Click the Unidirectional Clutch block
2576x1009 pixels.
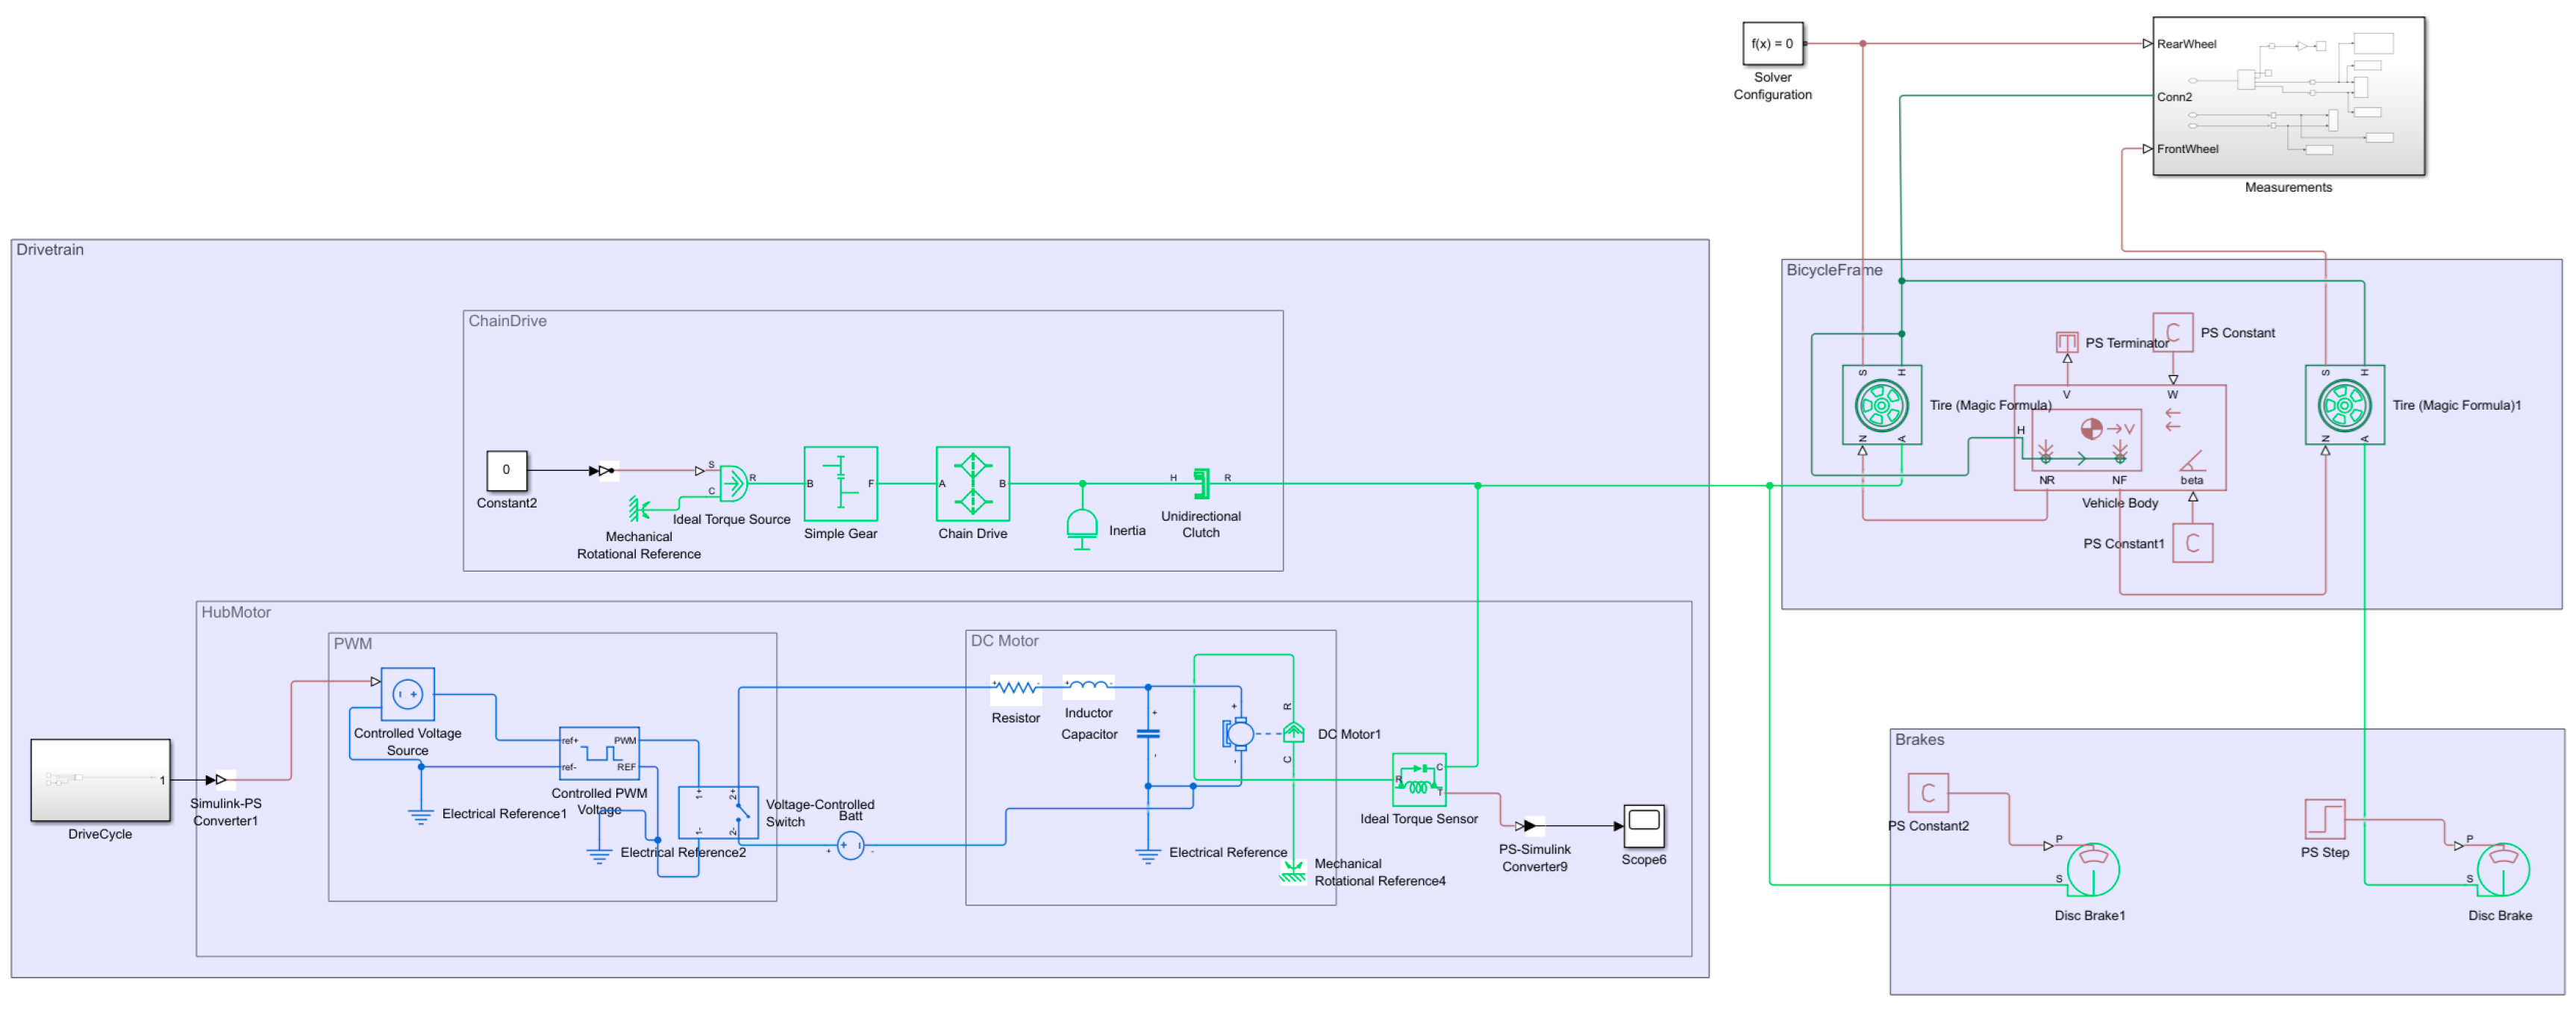pos(1201,484)
